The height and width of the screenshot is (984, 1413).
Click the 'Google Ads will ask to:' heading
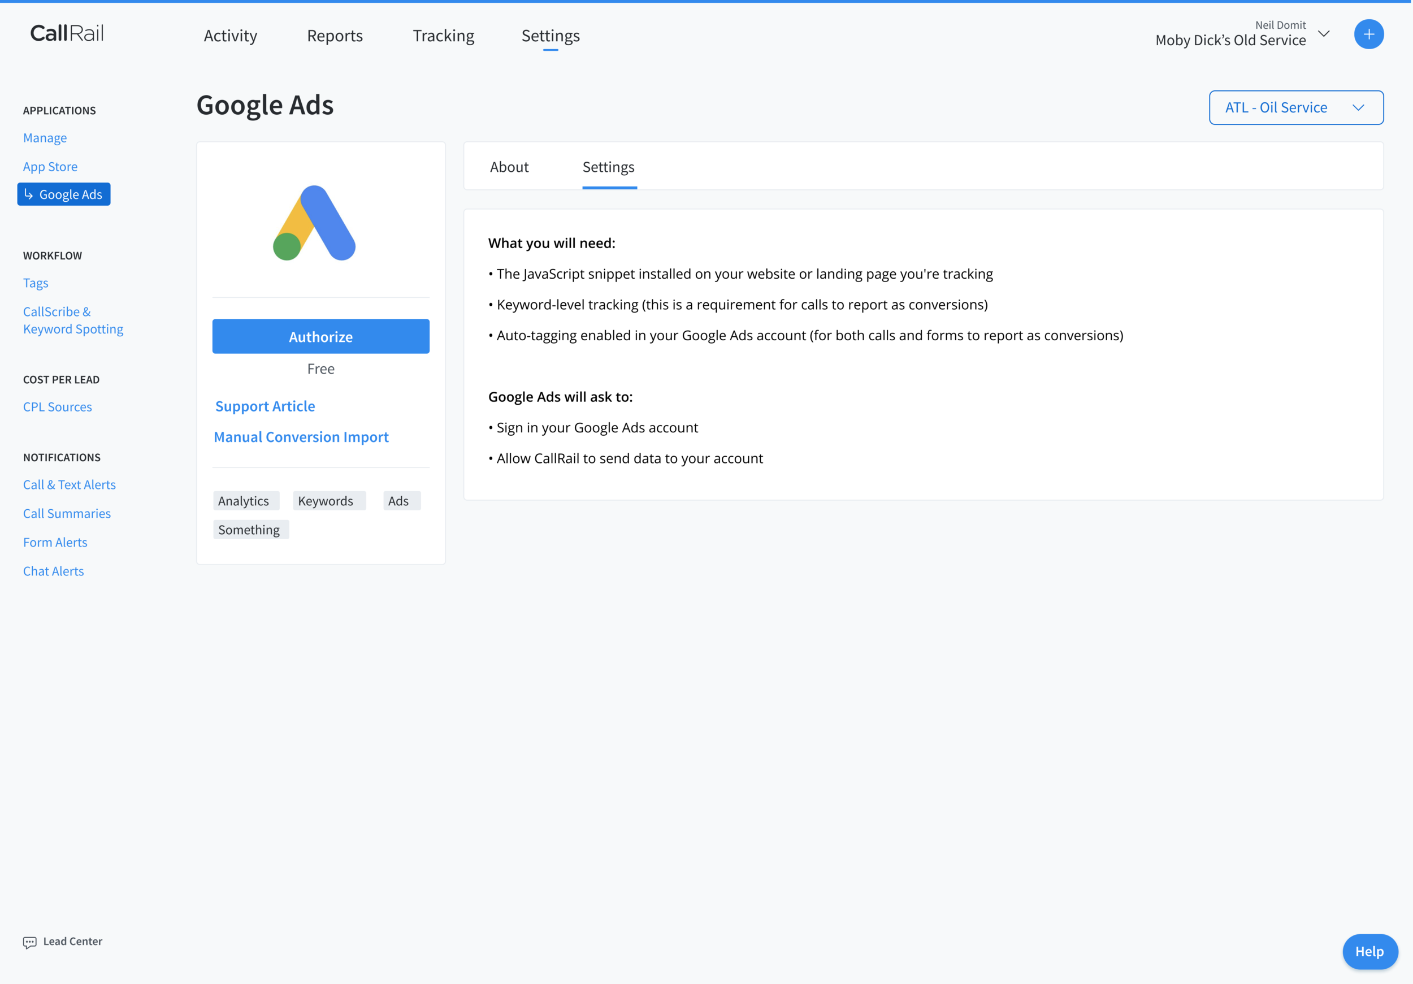[561, 397]
